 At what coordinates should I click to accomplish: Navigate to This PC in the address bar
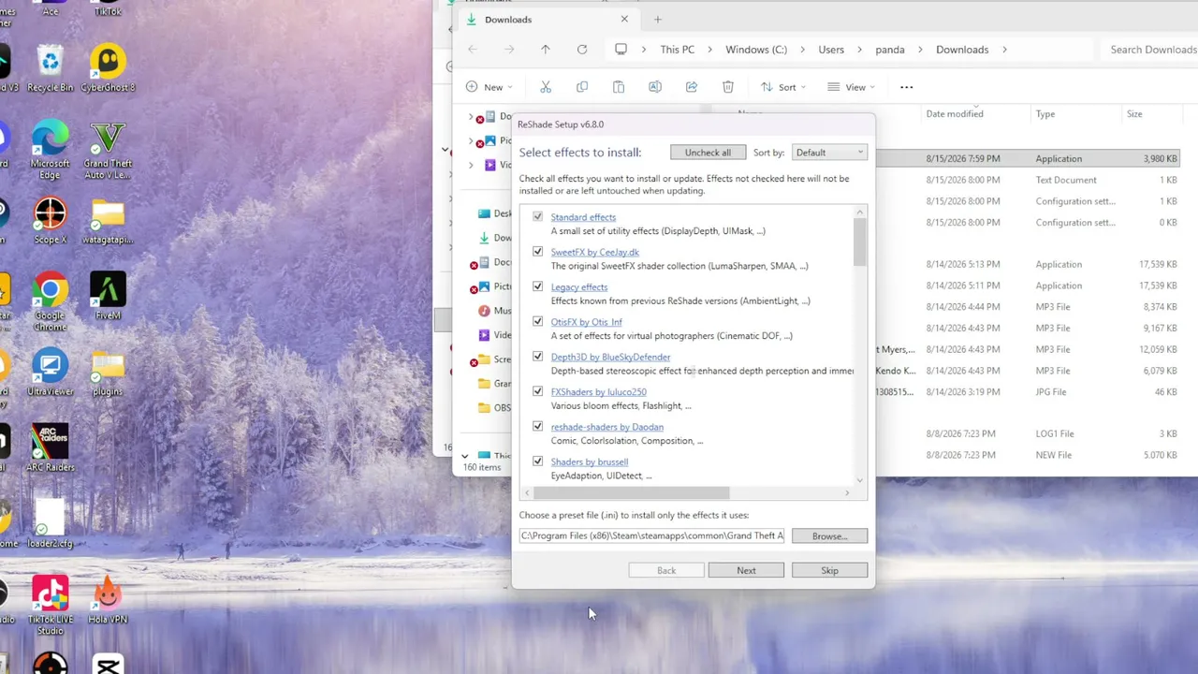[x=678, y=50]
